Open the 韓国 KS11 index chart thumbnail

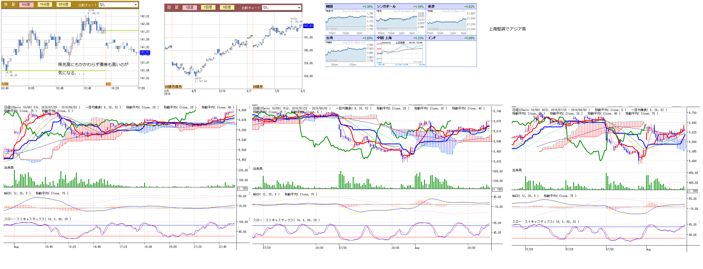pyautogui.click(x=346, y=22)
